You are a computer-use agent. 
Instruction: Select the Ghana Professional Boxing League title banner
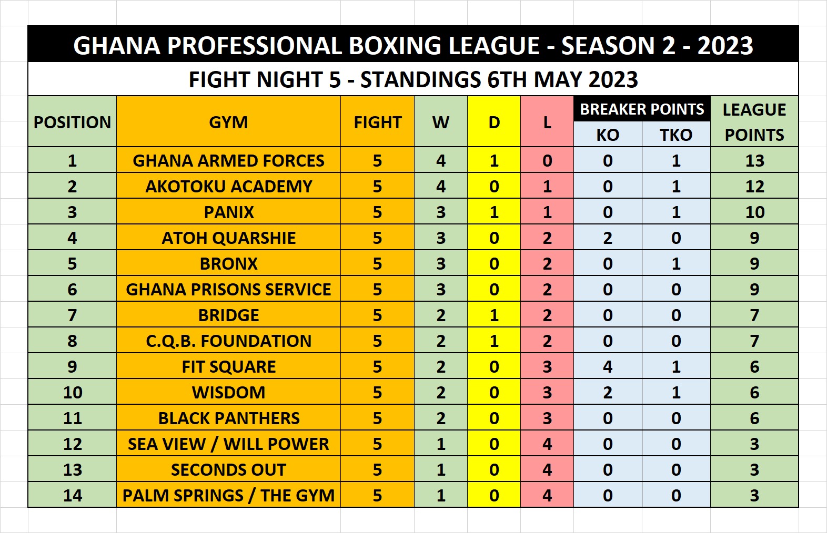point(413,45)
